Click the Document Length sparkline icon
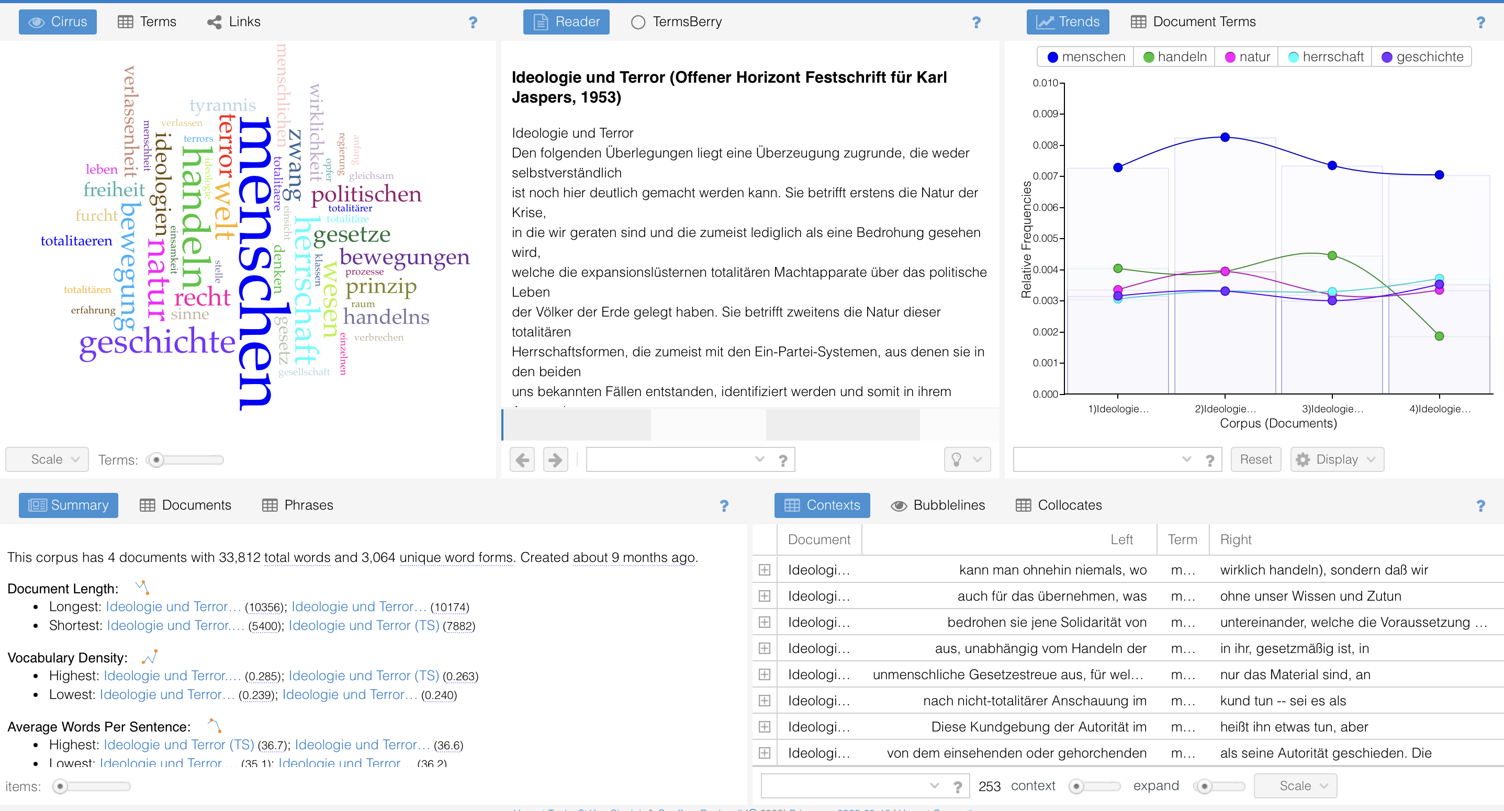1504x811 pixels. tap(142, 587)
